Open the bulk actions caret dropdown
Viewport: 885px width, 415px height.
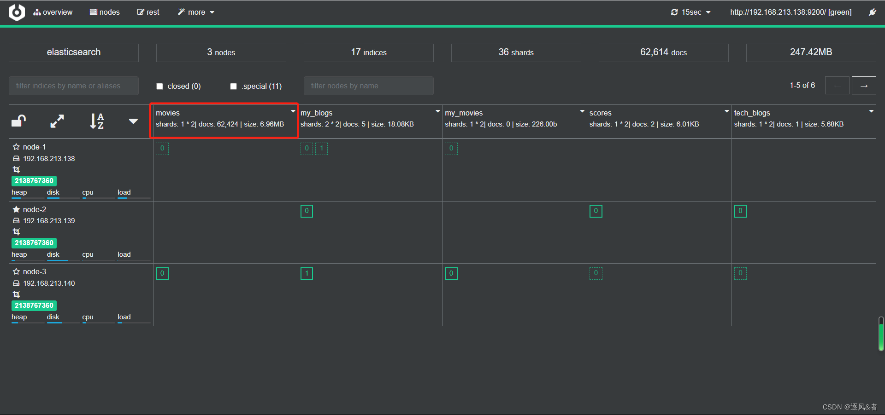point(133,121)
